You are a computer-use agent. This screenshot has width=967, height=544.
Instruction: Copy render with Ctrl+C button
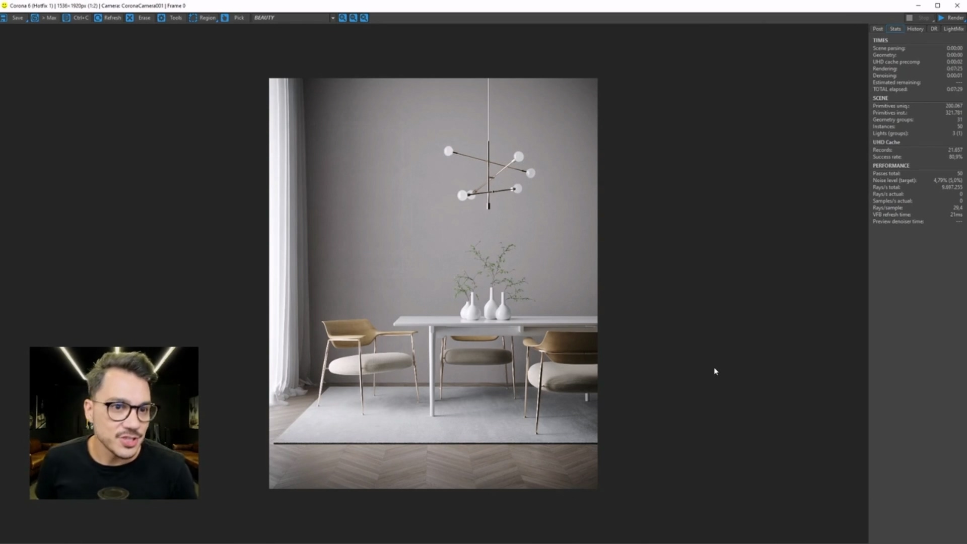tap(66, 18)
